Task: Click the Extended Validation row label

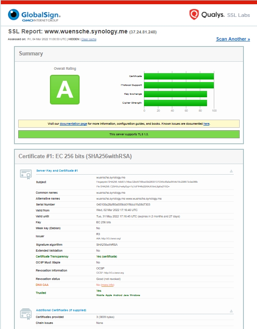Action: [49, 250]
